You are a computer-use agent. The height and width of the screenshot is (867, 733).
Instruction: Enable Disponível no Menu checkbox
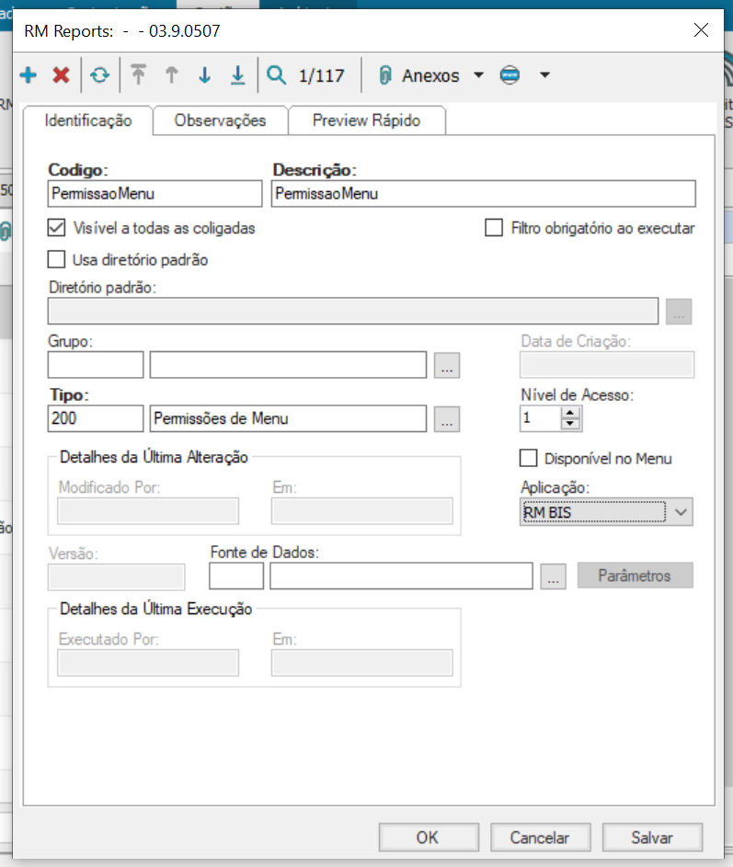528,458
